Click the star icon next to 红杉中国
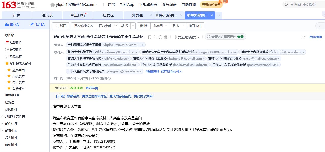Image resolution: width=325 pixels, height=152 pixels. tap(9, 70)
